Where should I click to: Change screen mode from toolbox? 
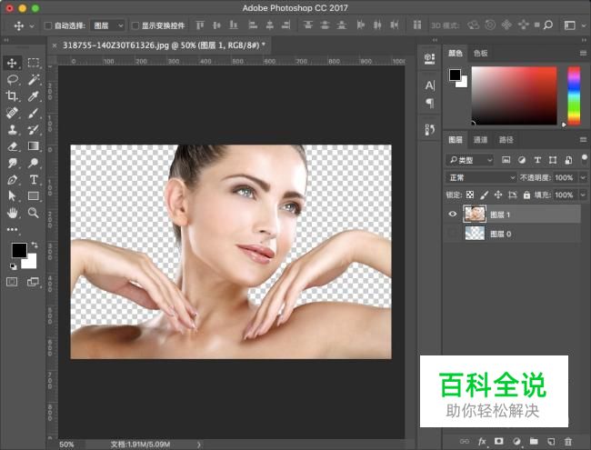[33, 282]
